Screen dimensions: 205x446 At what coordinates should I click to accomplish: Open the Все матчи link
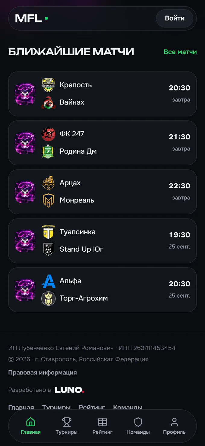(180, 52)
